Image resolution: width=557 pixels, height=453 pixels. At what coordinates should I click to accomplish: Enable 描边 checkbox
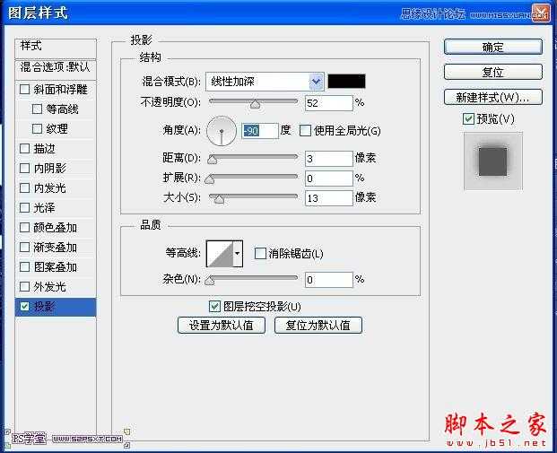click(24, 148)
